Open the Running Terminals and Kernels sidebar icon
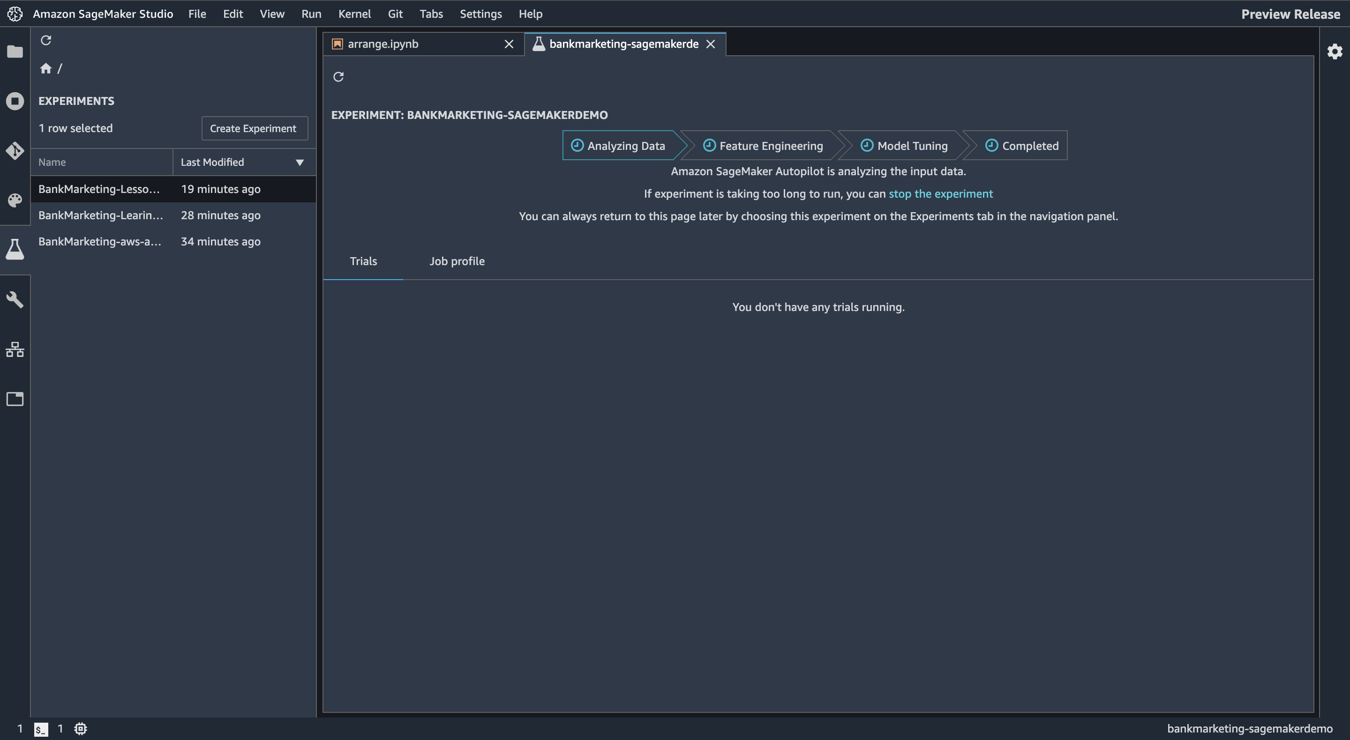The width and height of the screenshot is (1350, 740). 15,101
